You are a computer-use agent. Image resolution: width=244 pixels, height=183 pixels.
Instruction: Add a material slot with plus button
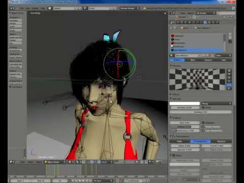(230, 34)
